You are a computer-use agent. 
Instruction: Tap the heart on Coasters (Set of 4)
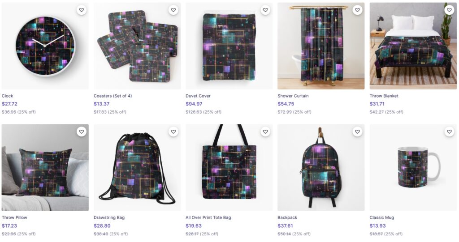point(173,10)
